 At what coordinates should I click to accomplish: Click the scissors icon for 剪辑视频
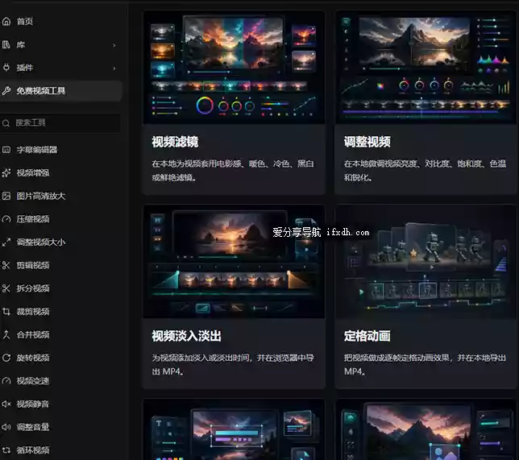[x=6, y=265]
